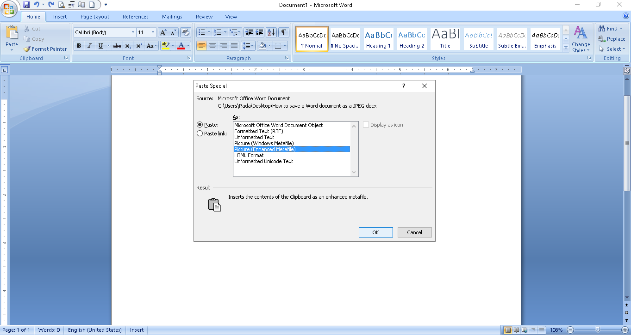Click the Sort icon in Paragraph group

click(x=271, y=32)
